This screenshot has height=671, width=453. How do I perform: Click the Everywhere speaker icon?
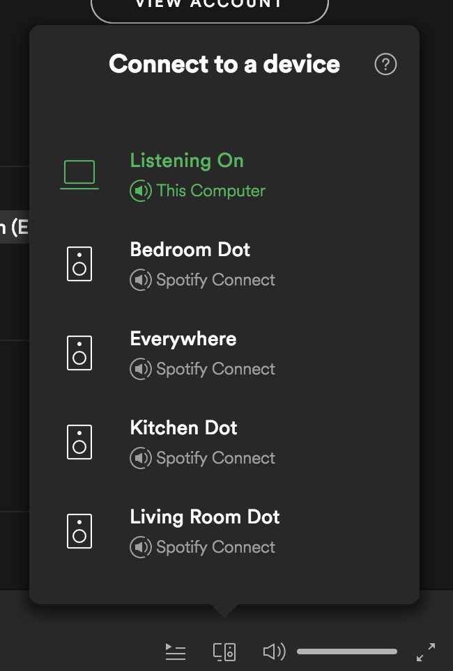click(79, 353)
